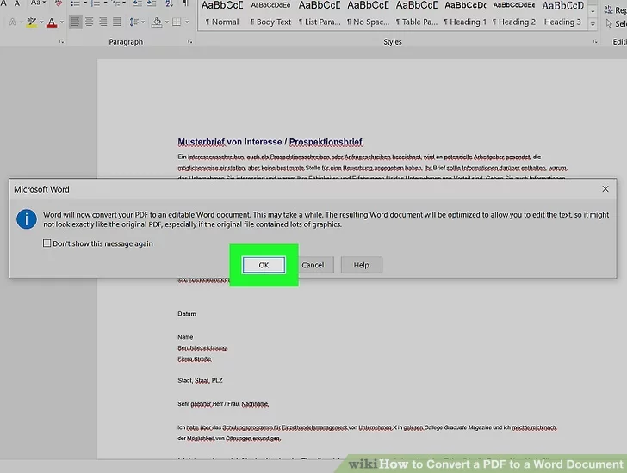
Task: Open the highlight color dropdown arrow
Action: 41,22
